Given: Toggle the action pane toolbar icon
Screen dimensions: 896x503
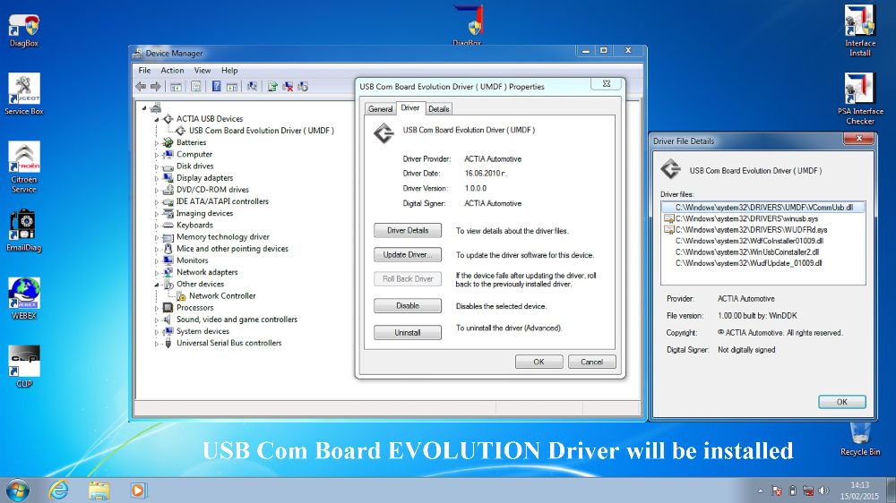Looking at the screenshot, I should (x=232, y=87).
